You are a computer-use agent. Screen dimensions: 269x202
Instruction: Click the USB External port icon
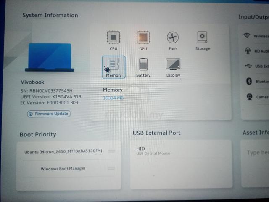click(248, 66)
